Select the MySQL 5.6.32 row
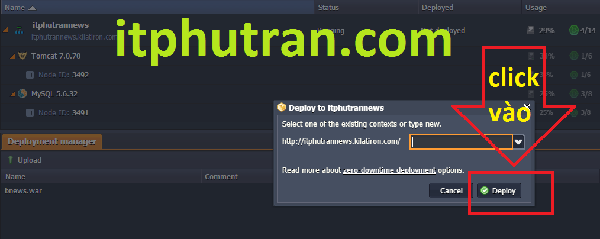600x239 pixels. pos(300,93)
